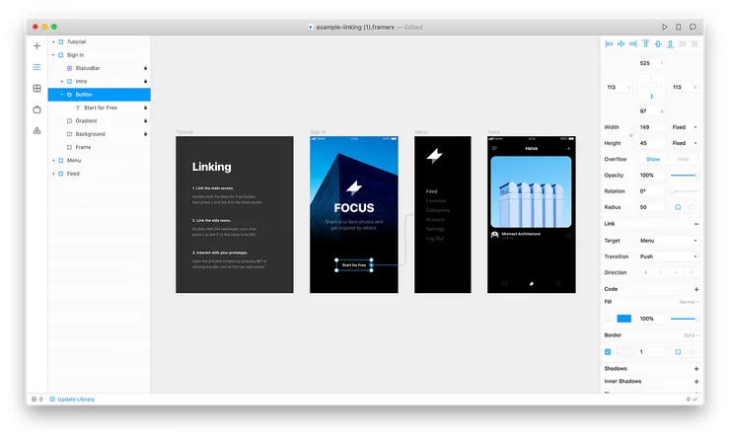Click the Opacity slider
The width and height of the screenshot is (730, 440).
pyautogui.click(x=685, y=176)
